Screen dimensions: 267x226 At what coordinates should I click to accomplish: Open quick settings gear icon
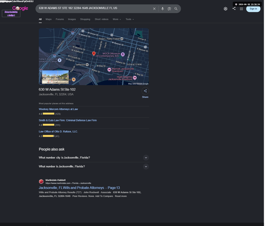tap(225, 9)
